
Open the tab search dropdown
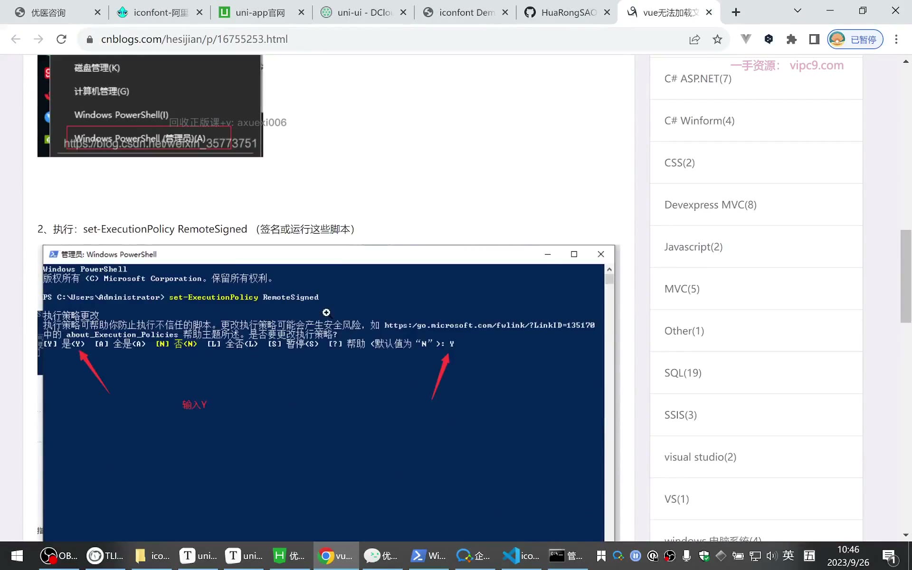point(798,10)
